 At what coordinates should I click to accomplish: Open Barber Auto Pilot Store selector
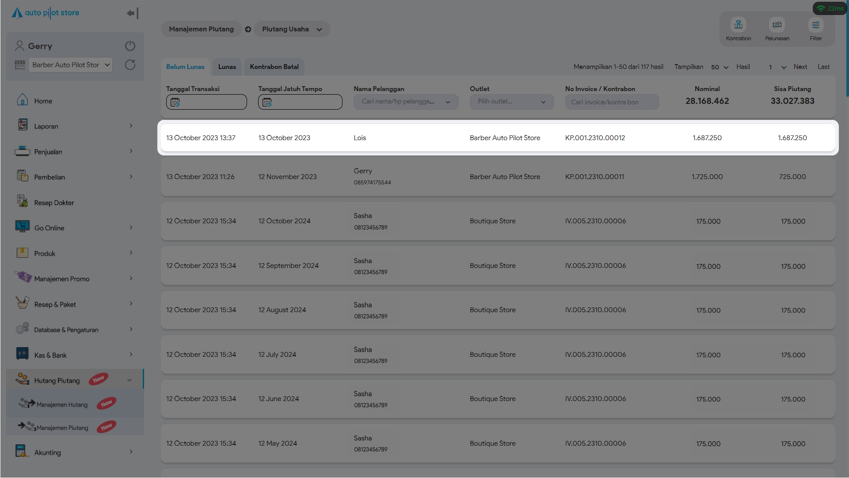(70, 65)
